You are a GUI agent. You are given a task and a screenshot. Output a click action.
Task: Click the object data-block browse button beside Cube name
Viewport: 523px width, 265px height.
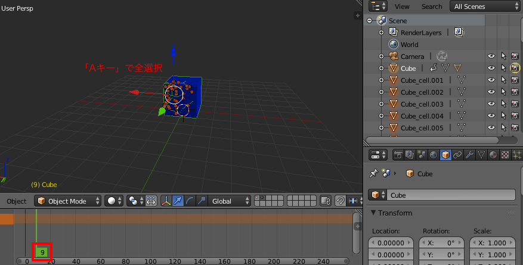coord(378,195)
